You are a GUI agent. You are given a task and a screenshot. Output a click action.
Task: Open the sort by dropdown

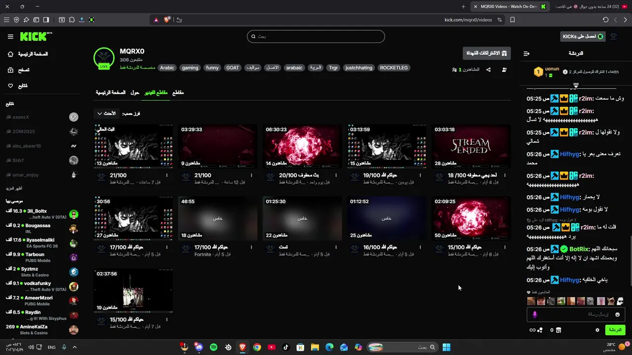tap(106, 113)
